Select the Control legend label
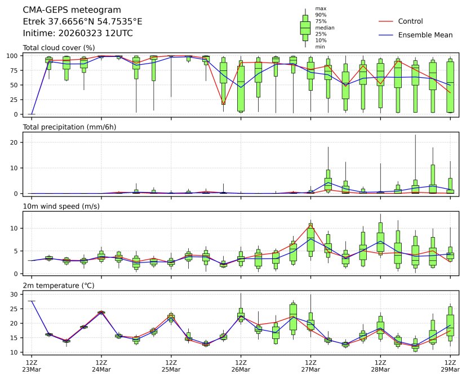This screenshot has height=379, width=466. coord(410,21)
